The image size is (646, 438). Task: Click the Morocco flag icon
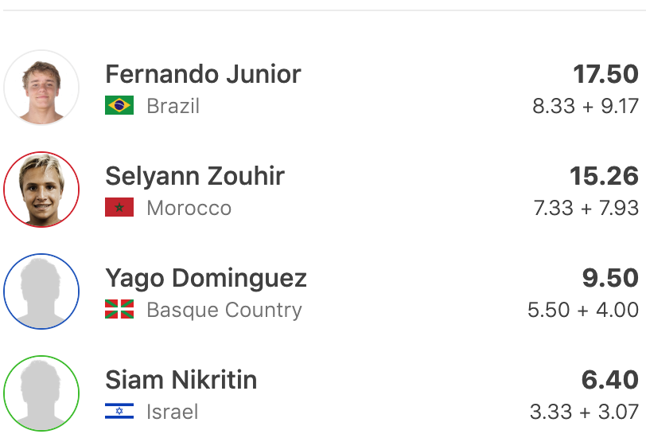pyautogui.click(x=119, y=208)
